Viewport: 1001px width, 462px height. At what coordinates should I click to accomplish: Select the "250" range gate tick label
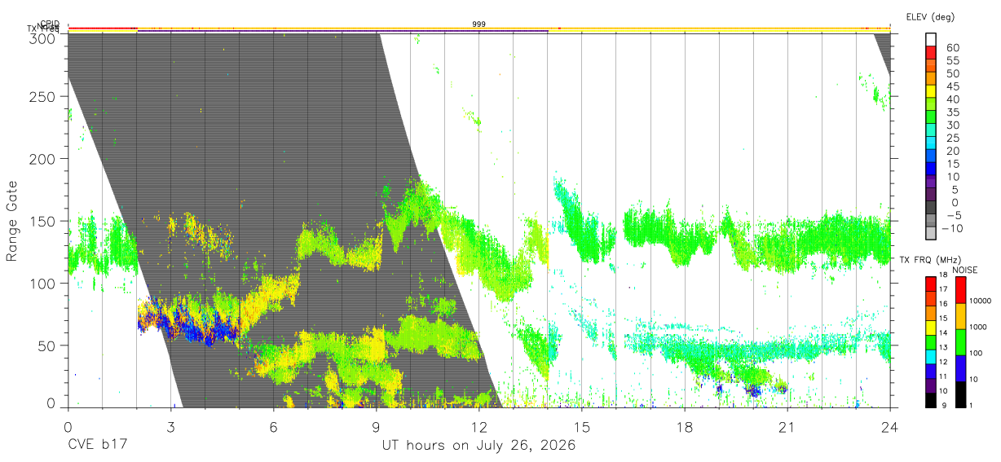tap(42, 96)
